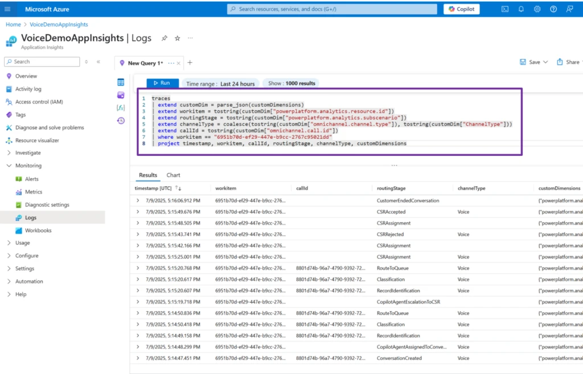Open the example Queries pane icon
This screenshot has height=374, width=583.
coord(120,95)
